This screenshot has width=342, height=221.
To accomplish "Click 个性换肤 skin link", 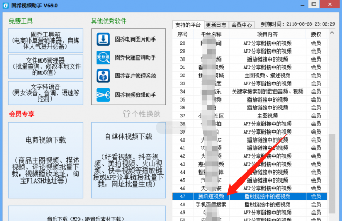I will pos(142,114).
